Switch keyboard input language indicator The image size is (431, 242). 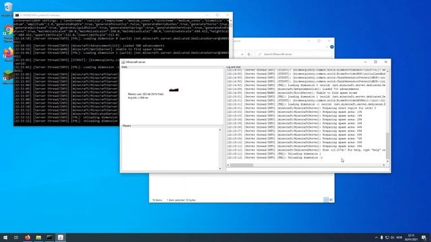click(399, 237)
